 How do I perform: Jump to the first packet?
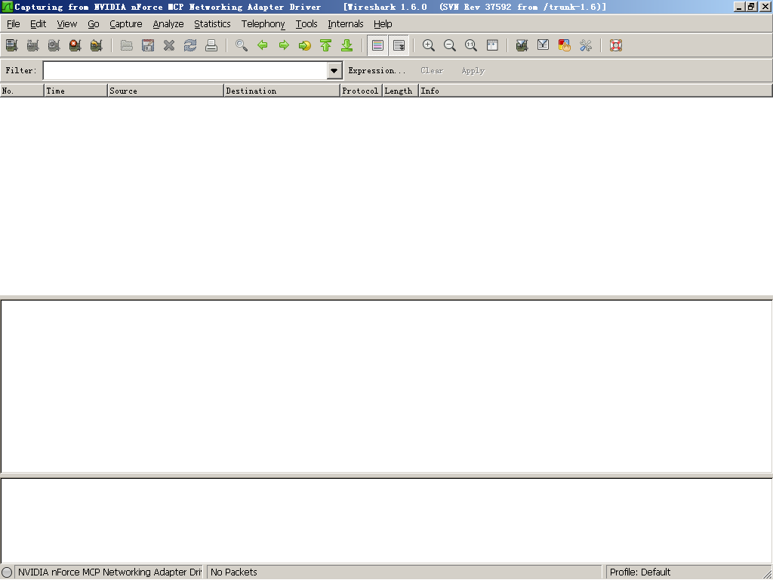(x=326, y=45)
